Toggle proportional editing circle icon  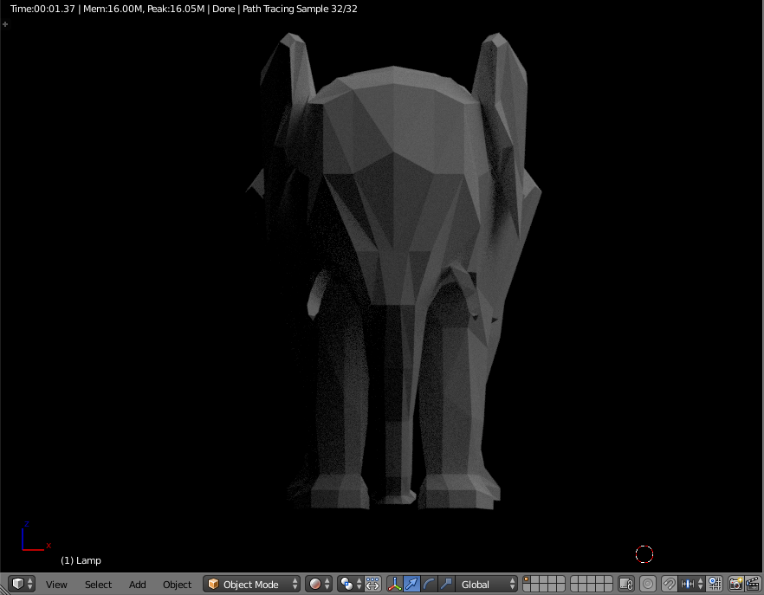point(648,584)
